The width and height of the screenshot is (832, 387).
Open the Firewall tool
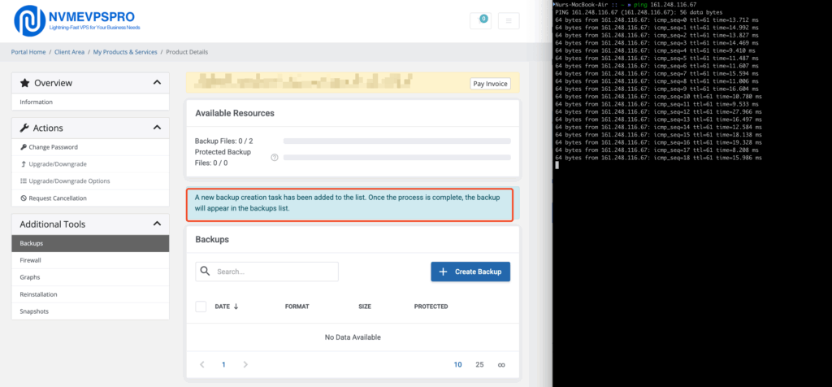tap(31, 260)
